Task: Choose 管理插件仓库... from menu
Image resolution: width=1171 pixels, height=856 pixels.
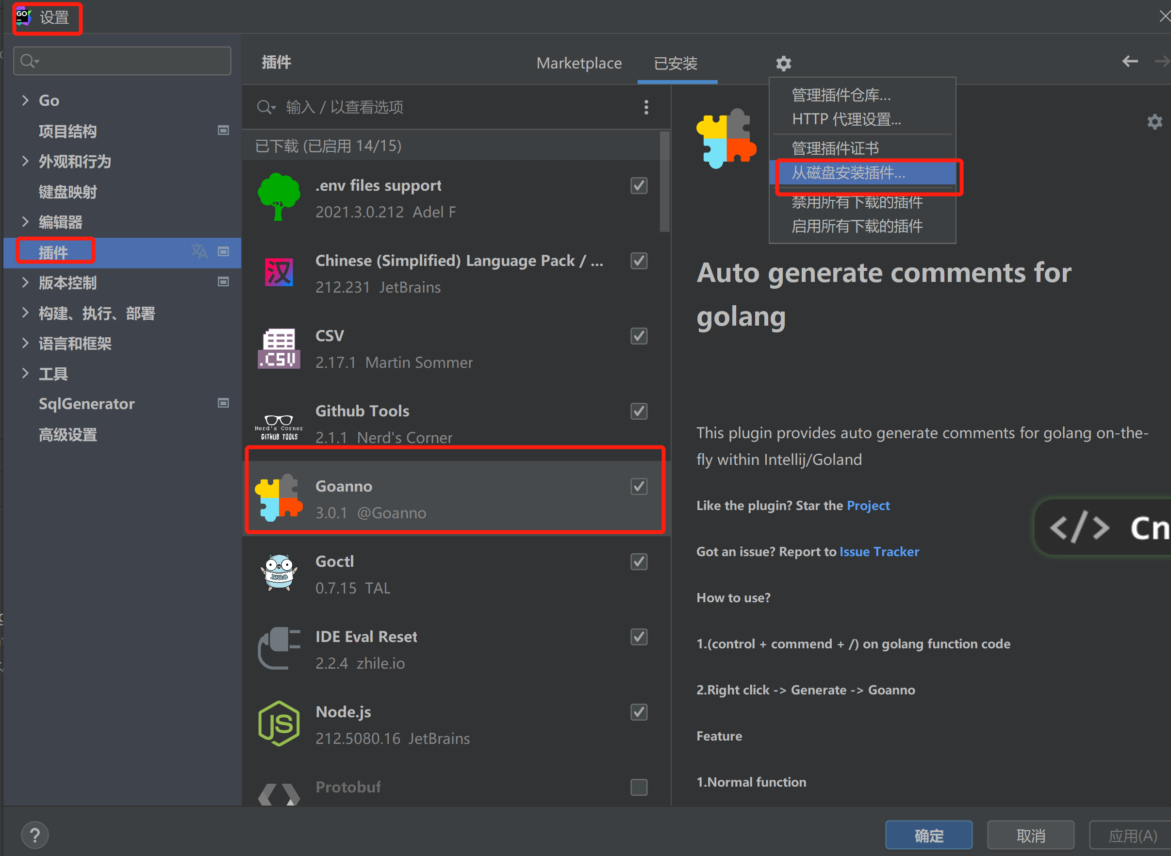Action: pyautogui.click(x=862, y=95)
